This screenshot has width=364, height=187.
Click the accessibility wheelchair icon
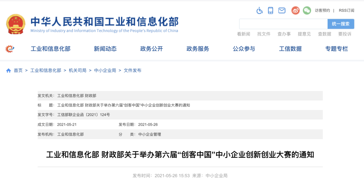tap(260, 10)
